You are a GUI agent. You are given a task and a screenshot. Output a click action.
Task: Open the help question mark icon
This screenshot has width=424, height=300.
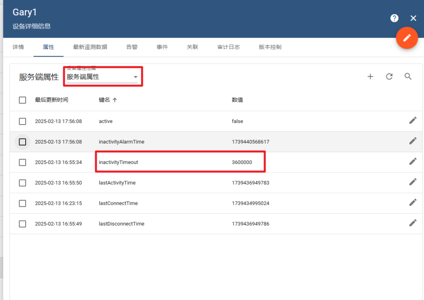tap(394, 18)
